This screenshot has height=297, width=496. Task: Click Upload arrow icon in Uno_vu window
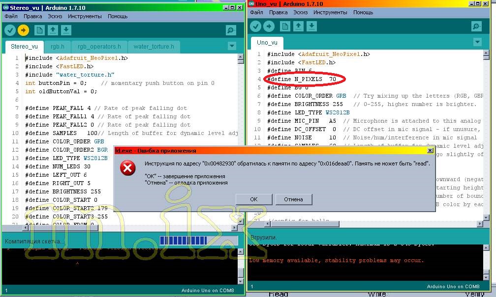[269, 27]
